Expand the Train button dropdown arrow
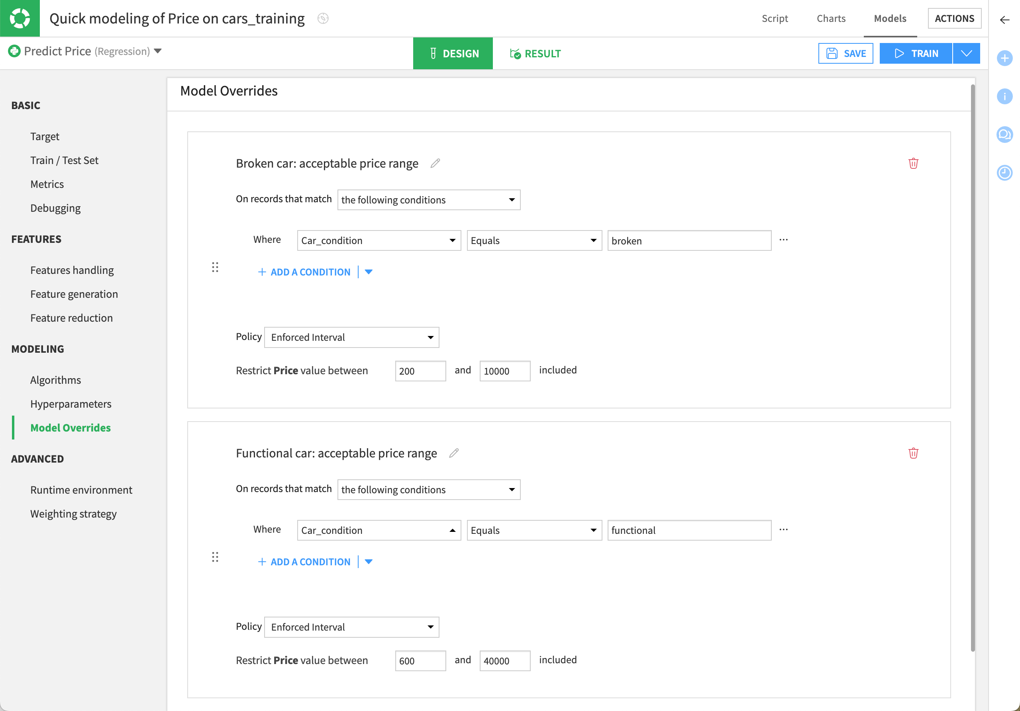 (966, 53)
